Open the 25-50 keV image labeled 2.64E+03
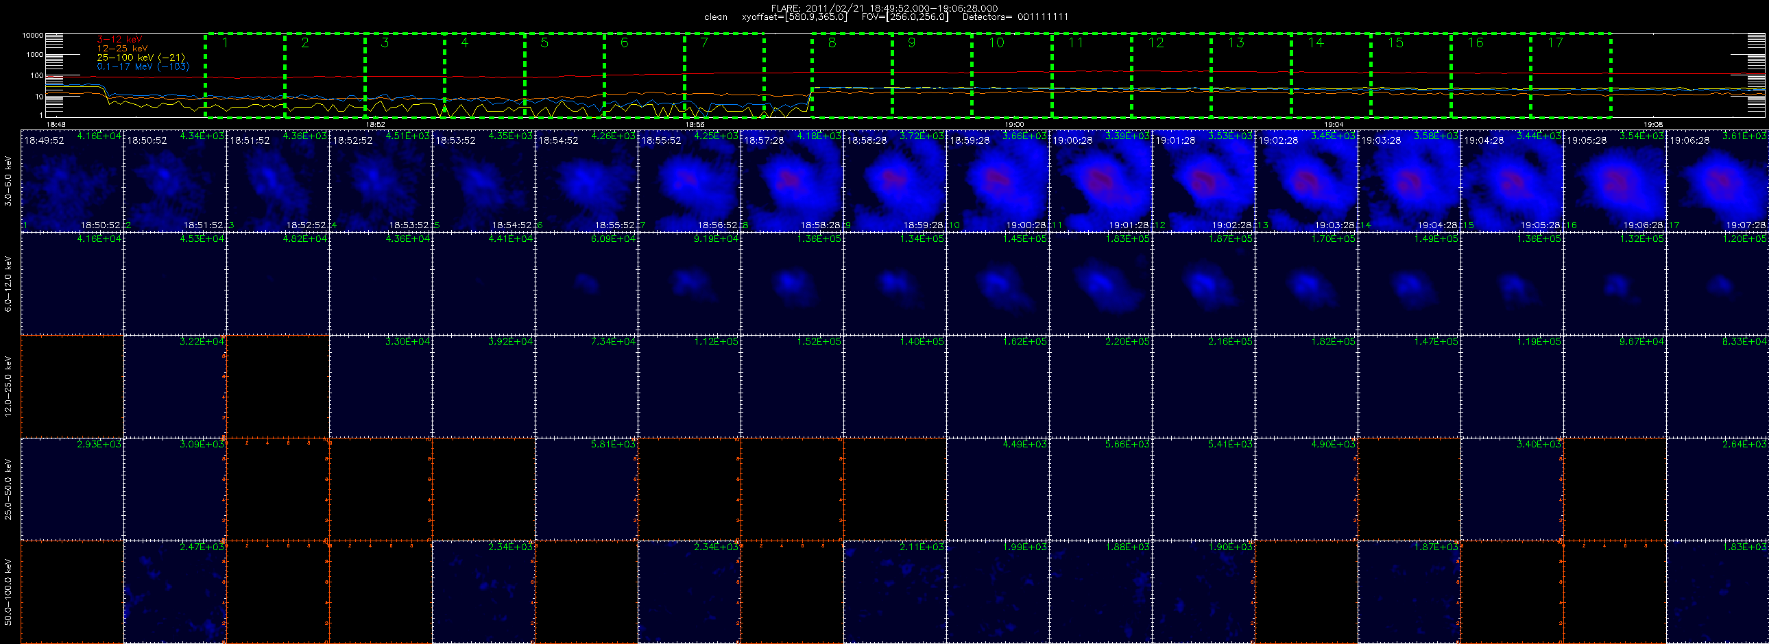This screenshot has height=644, width=1769. tap(1718, 489)
